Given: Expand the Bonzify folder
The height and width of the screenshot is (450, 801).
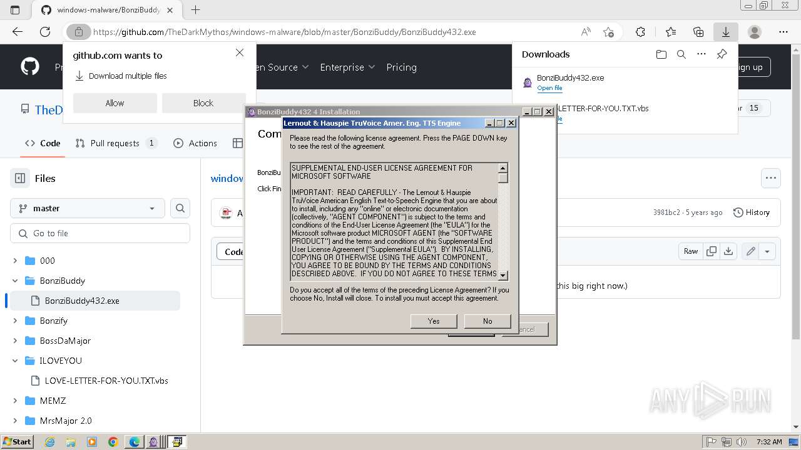Looking at the screenshot, I should click(15, 321).
